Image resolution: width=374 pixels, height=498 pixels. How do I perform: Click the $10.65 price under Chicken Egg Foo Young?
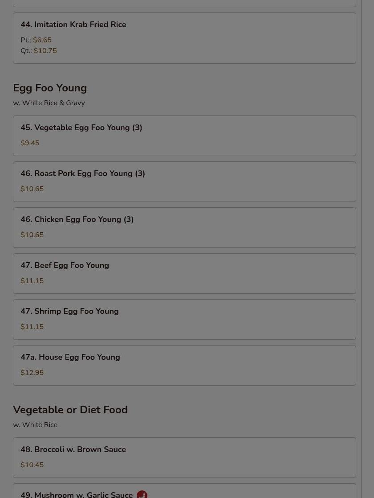click(x=32, y=235)
